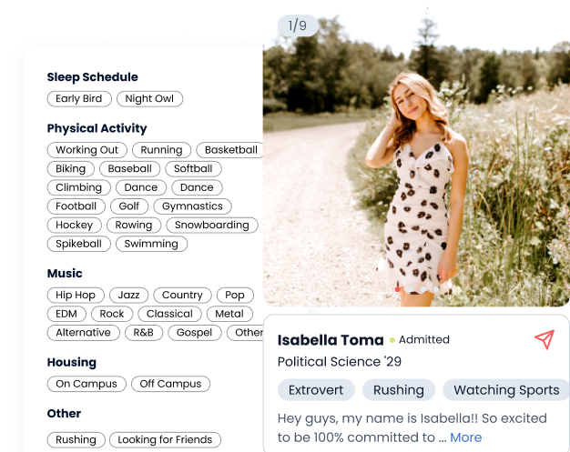Screen dimensions: 570x452
Task: Select the Rushing chip under Other
Action: pyautogui.click(x=76, y=440)
